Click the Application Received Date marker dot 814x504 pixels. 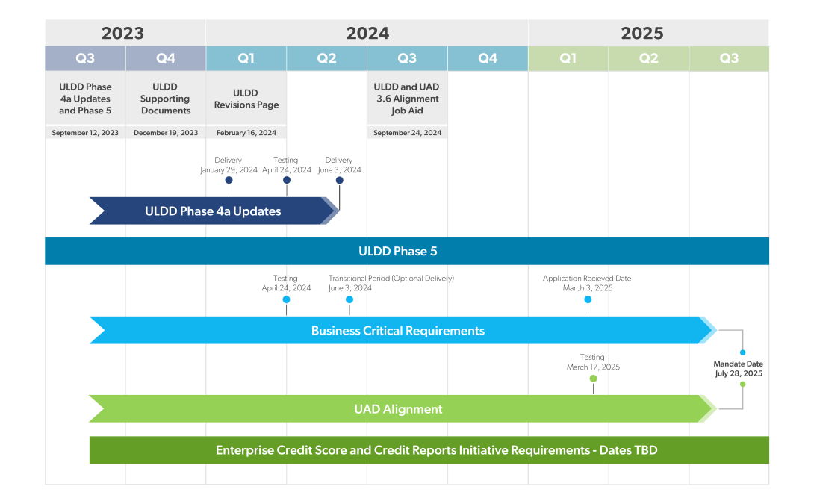click(x=588, y=299)
